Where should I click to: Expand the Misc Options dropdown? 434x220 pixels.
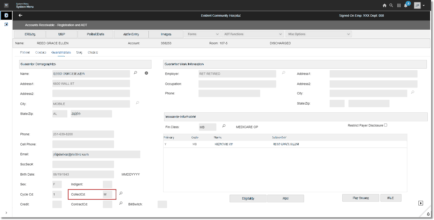click(318, 34)
